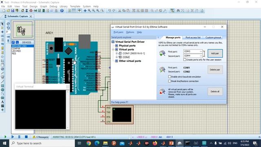261x147 pixels.
Task: Click the Y-Mirror vertical flip icon
Action: click(8, 41)
